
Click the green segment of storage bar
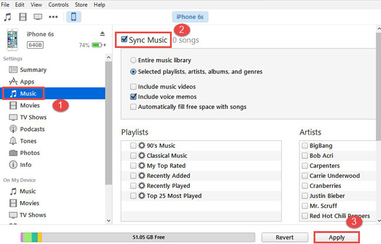tap(27, 238)
